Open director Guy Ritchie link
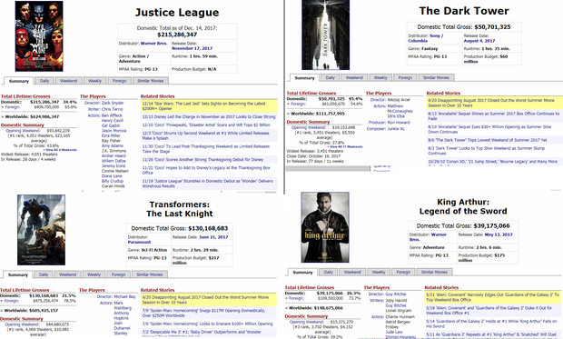This screenshot has height=339, width=563. point(396,294)
